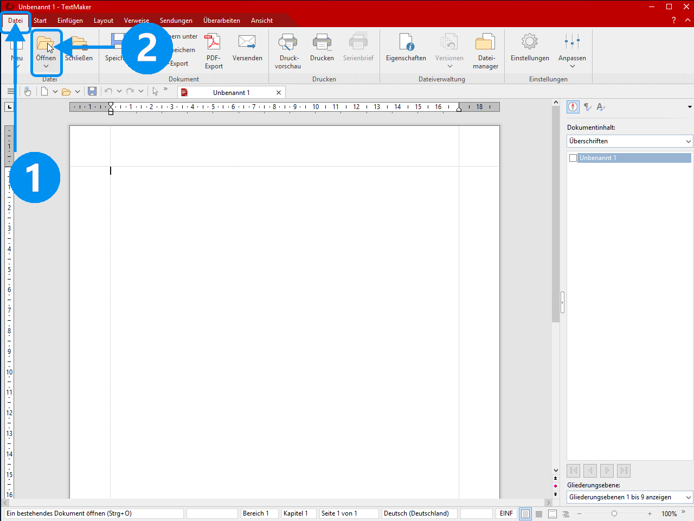The height and width of the screenshot is (521, 694).
Task: Expand the Öffnen dropdown arrow
Action: click(46, 66)
